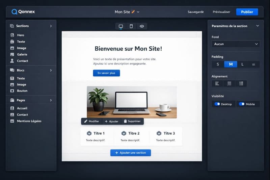Viewport: 270px width, 180px height.
Task: Click the Blocs panel header icon
Action: (12, 70)
